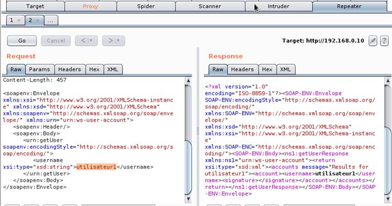
Task: Click the response pane scrollbar thumb
Action: (x=388, y=160)
